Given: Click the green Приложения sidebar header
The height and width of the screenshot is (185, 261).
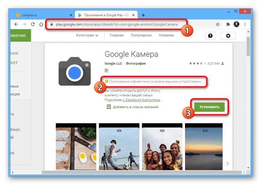Looking at the screenshot, I should tap(21, 35).
